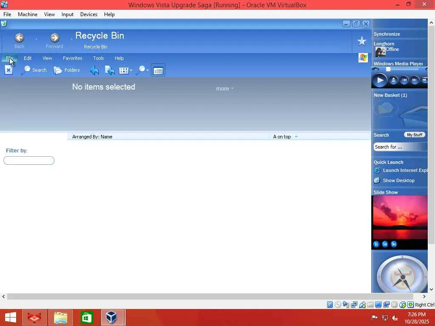Click the VirtualBox hard disk status icon
435x326 pixels.
pos(330,305)
